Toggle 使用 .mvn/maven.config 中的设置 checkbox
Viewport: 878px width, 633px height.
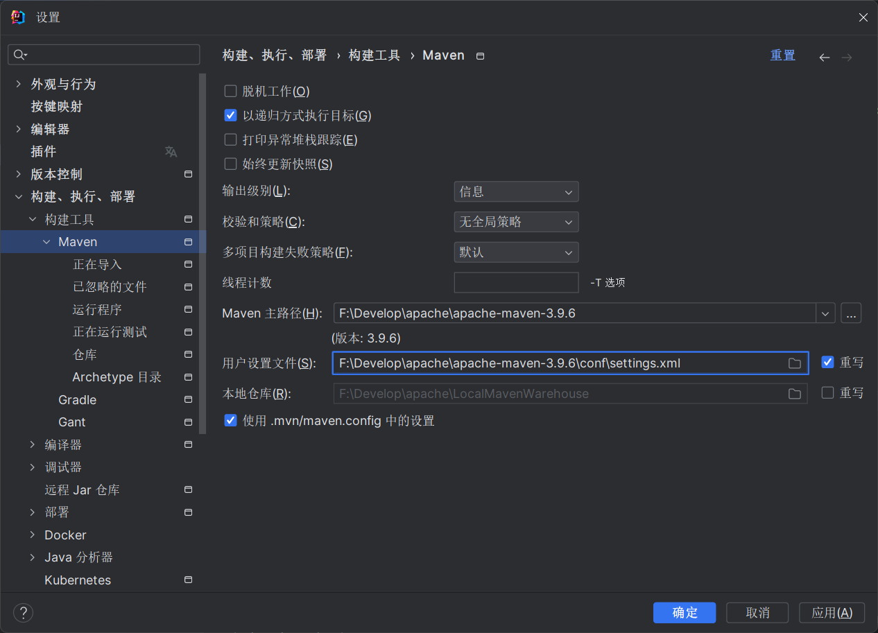pos(231,420)
